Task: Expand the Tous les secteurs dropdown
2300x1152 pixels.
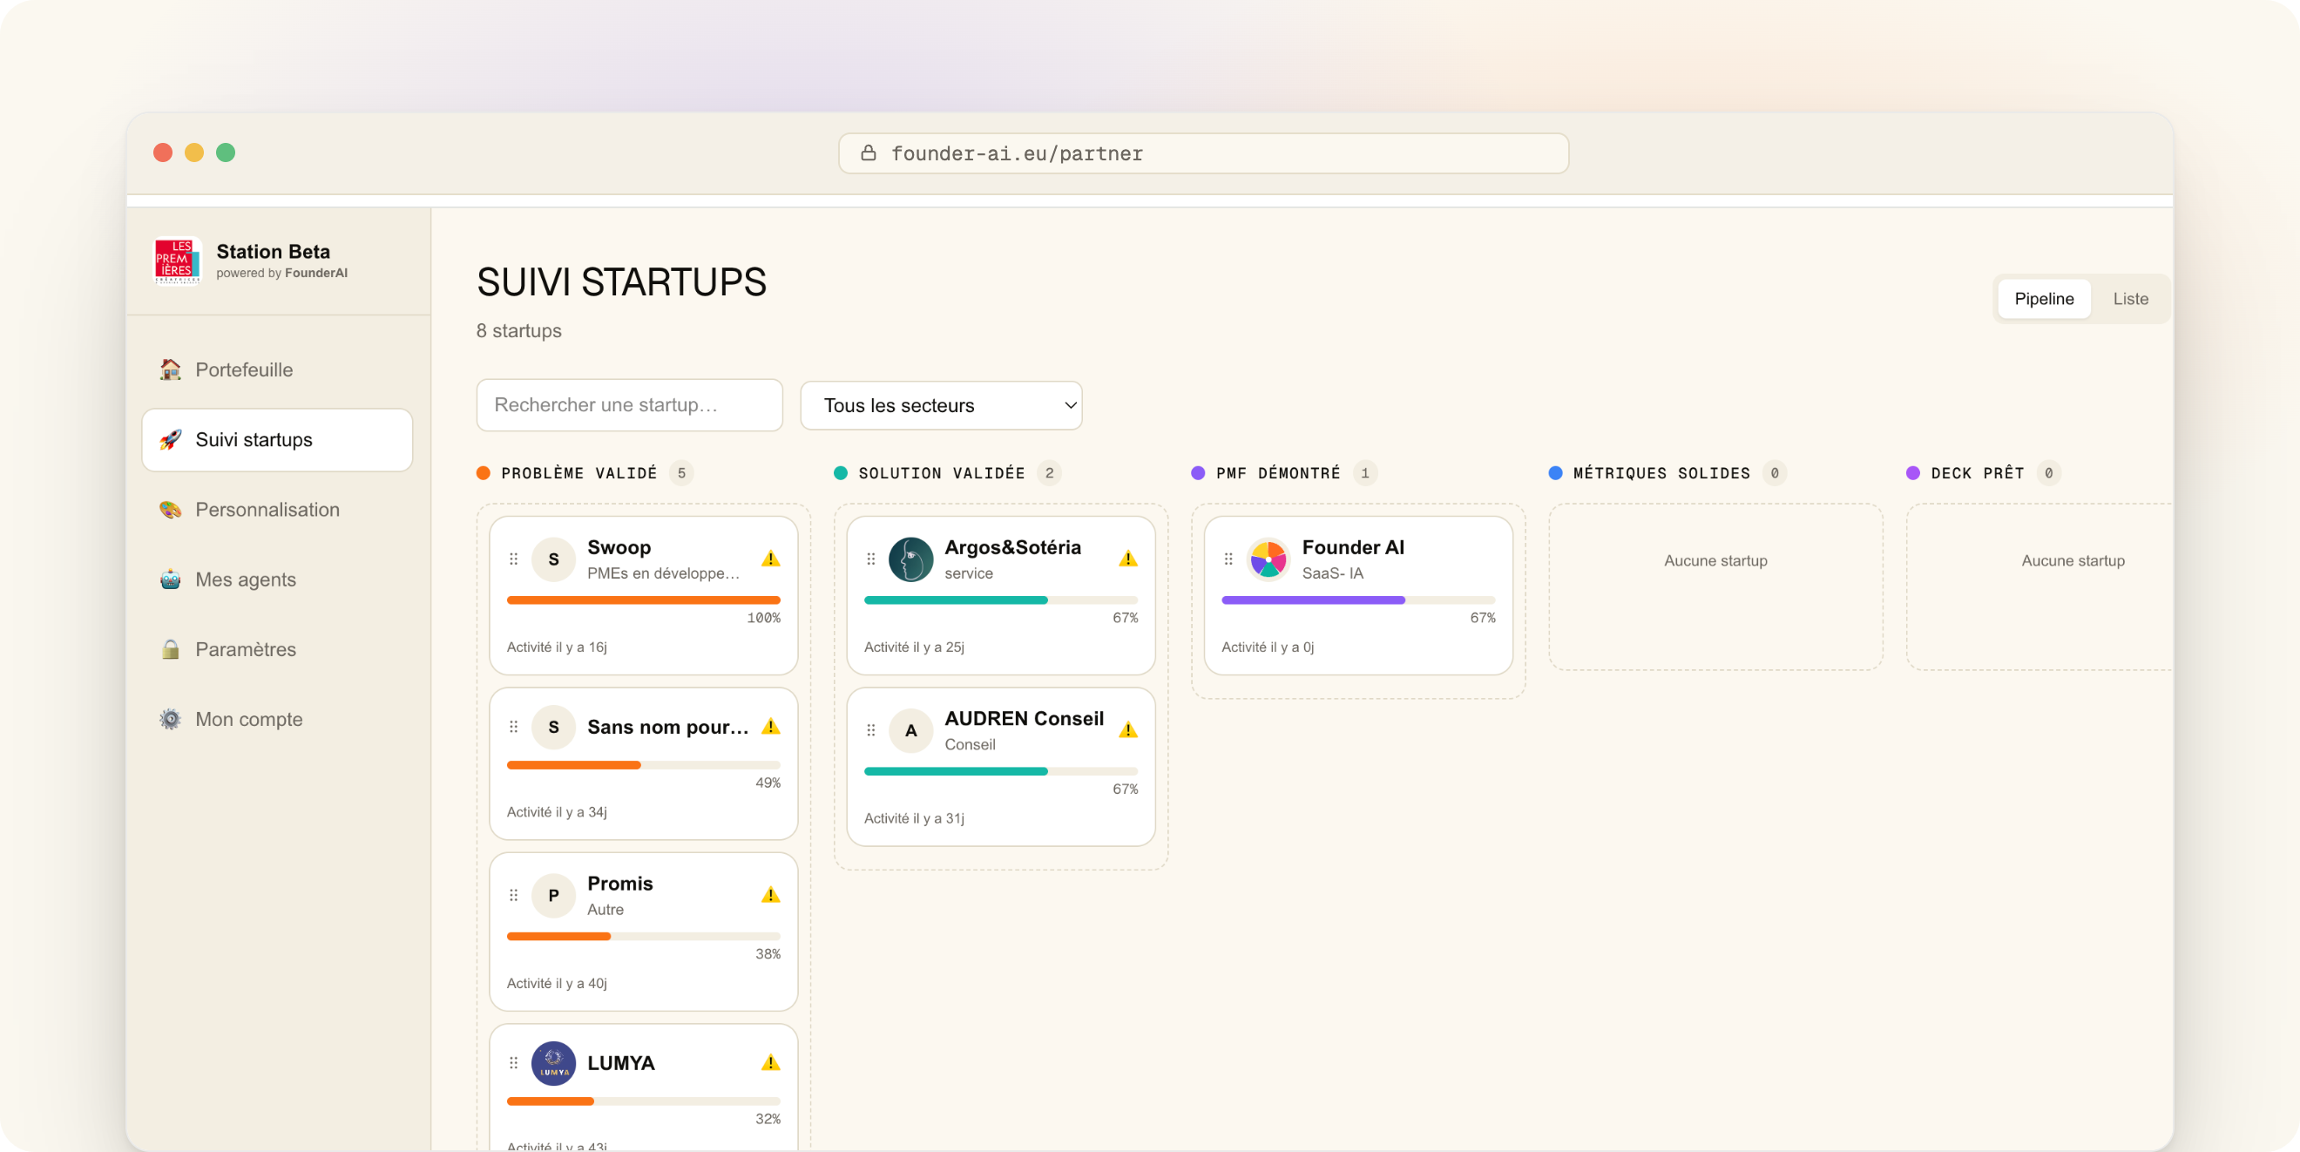Action: (x=941, y=405)
